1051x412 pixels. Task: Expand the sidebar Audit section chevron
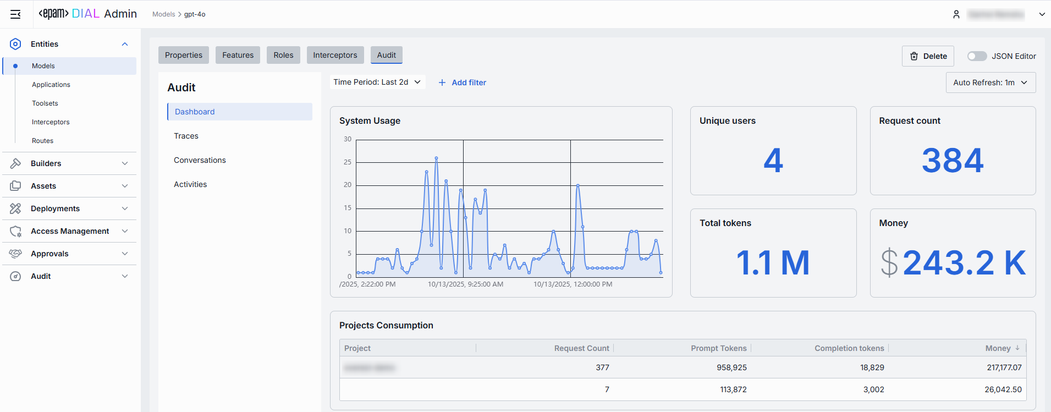coord(125,276)
